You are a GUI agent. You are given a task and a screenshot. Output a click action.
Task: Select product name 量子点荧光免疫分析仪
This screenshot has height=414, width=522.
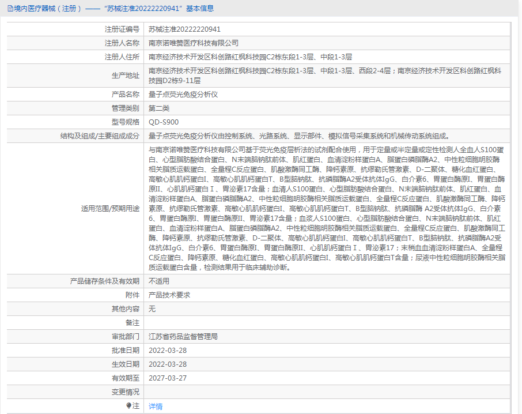pos(183,95)
